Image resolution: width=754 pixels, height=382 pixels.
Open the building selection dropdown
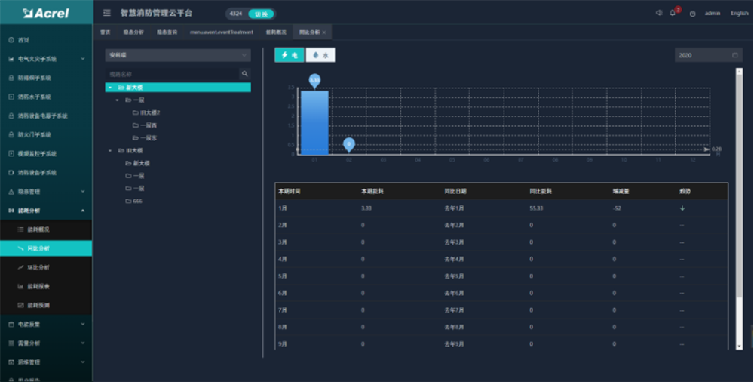pos(178,55)
